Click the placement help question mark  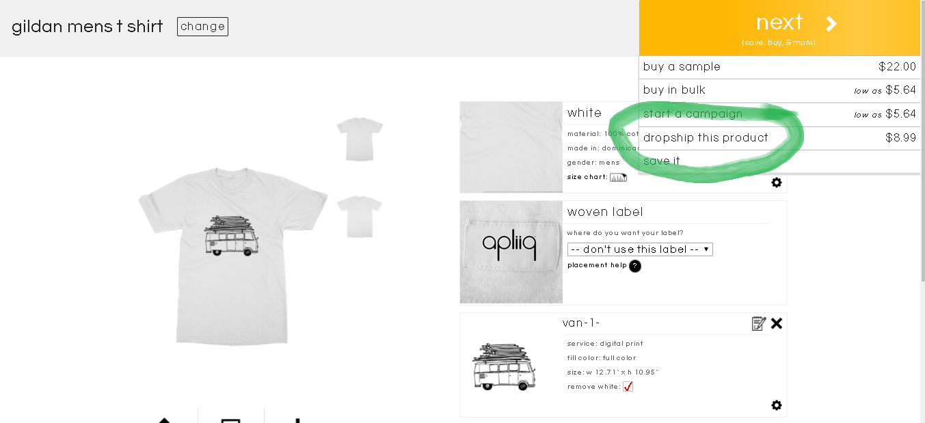(x=635, y=266)
